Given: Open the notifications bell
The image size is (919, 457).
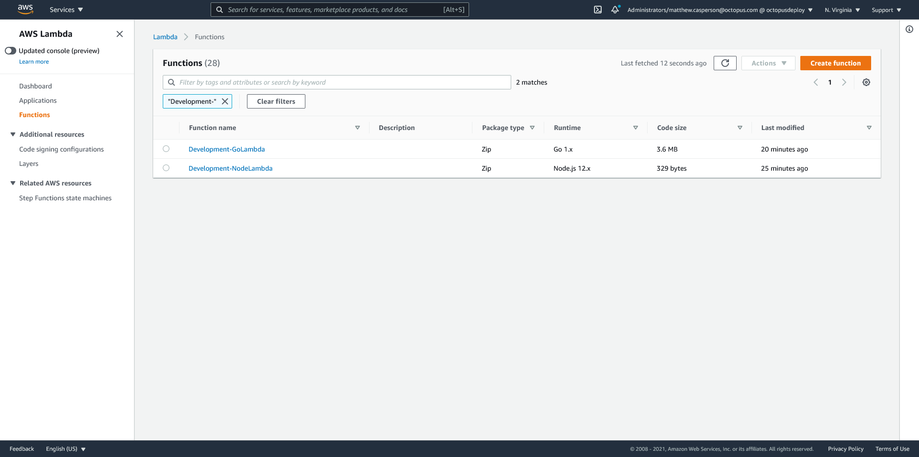Looking at the screenshot, I should 615,10.
